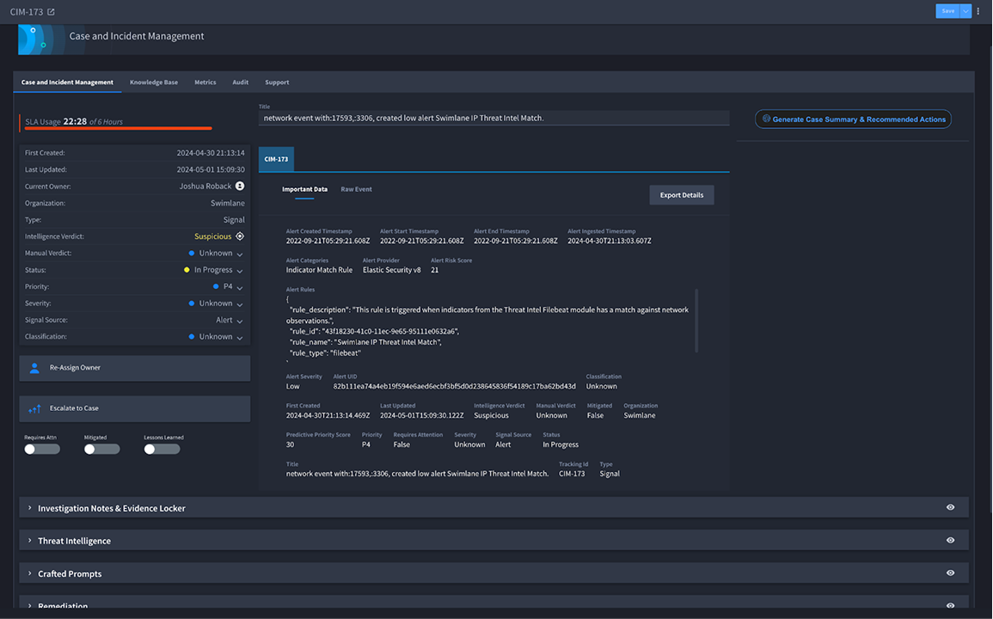Click the Save button

[x=948, y=11]
